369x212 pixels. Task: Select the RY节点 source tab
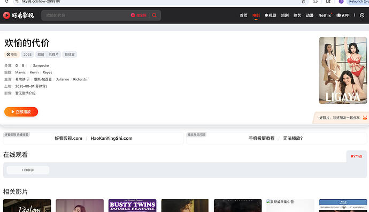[x=357, y=156]
